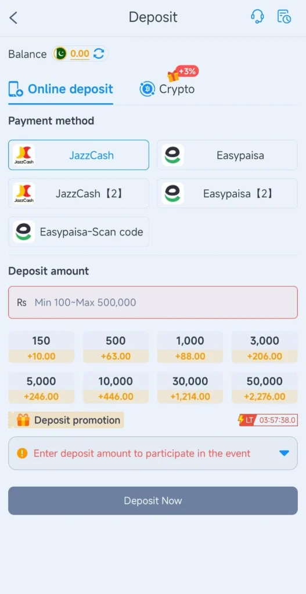306x594 pixels.
Task: Switch to the Online deposit tab
Action: [60, 89]
